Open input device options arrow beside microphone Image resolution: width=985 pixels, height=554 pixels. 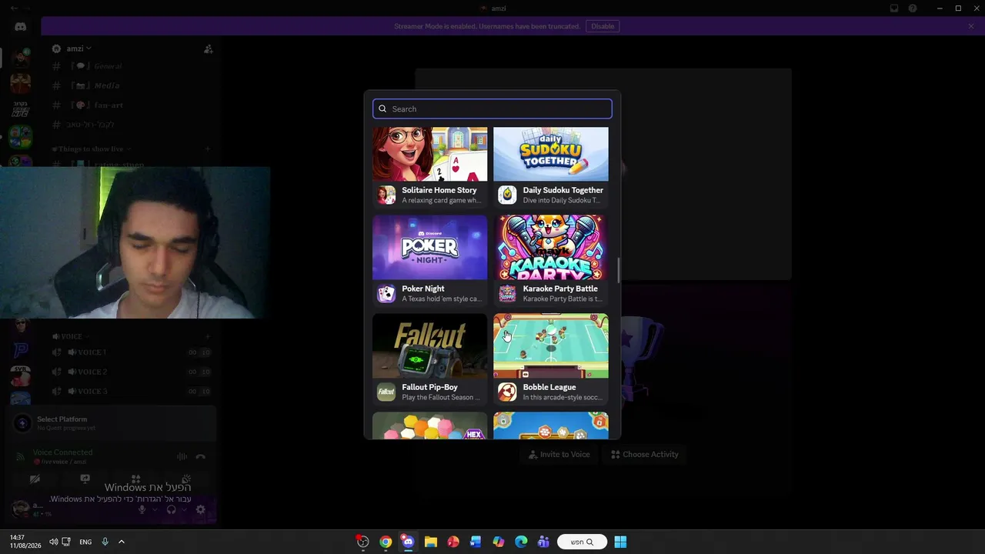pyautogui.click(x=154, y=509)
